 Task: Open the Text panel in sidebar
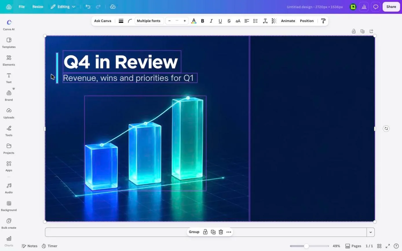click(9, 78)
